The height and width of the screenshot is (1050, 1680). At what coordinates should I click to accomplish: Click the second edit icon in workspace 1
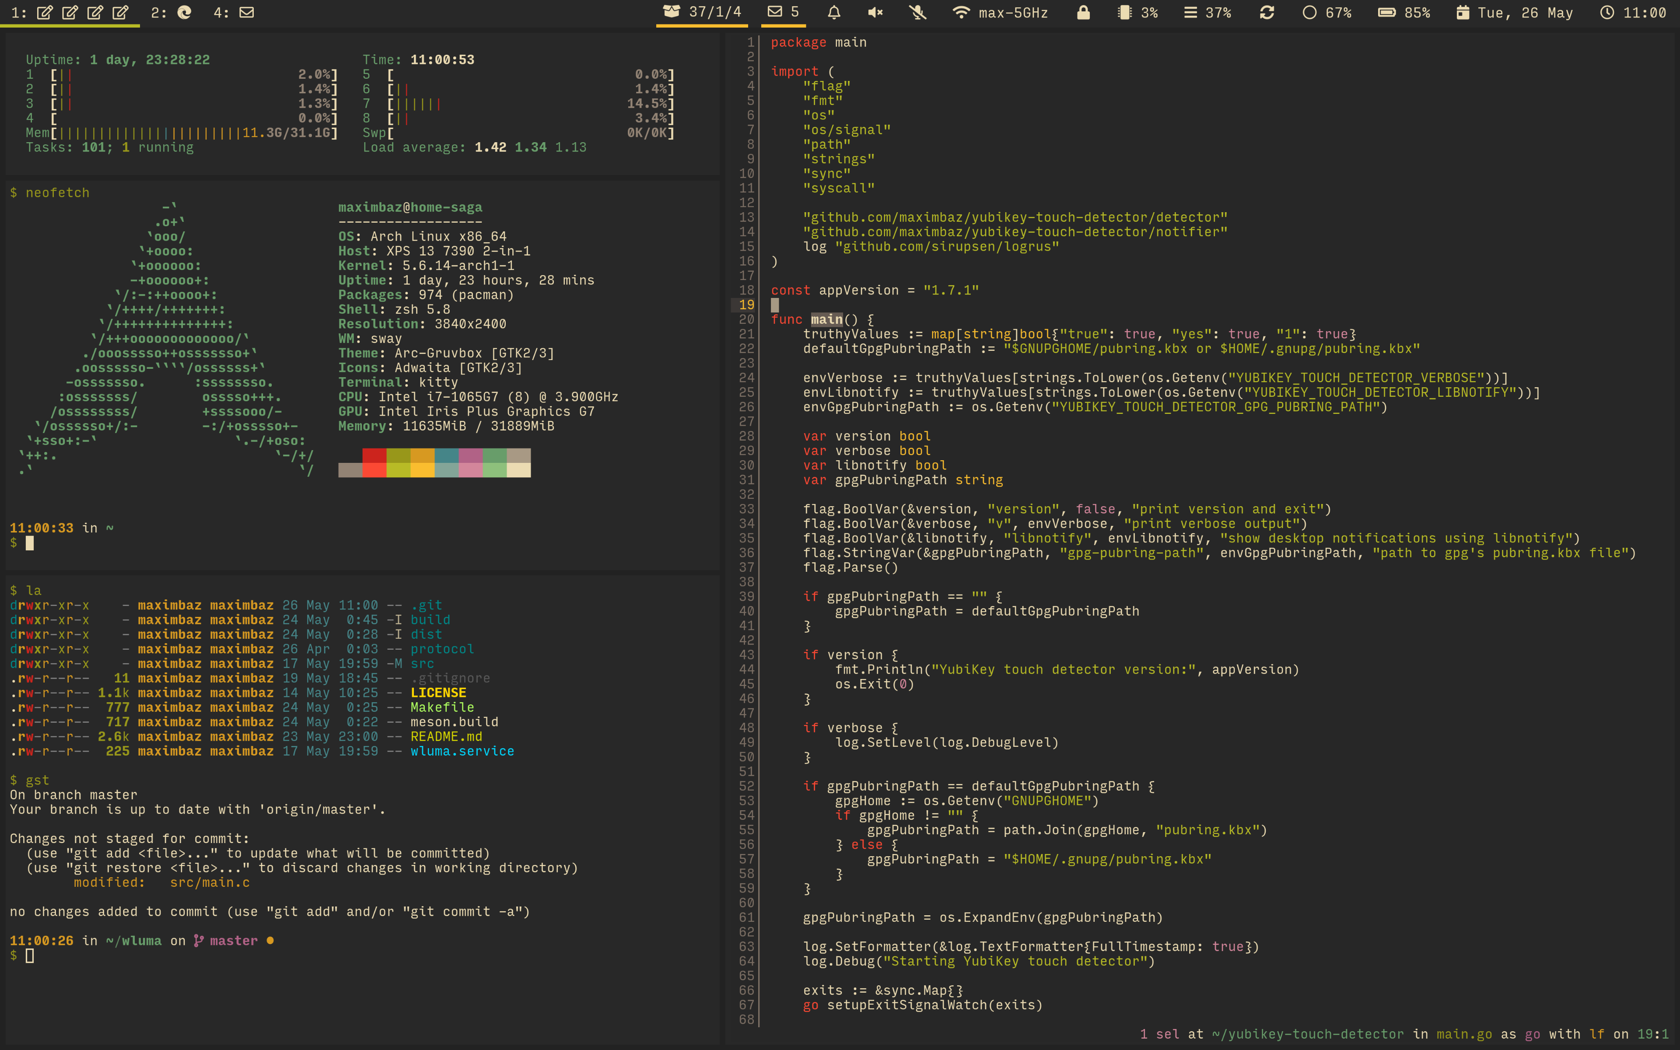click(70, 13)
